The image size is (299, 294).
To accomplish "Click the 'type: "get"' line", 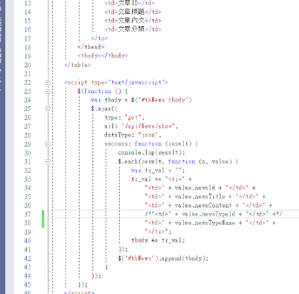I will pyautogui.click(x=124, y=118).
